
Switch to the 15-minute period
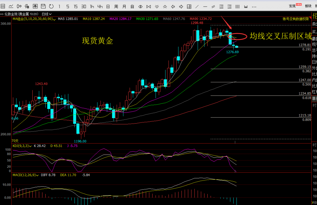76,7
